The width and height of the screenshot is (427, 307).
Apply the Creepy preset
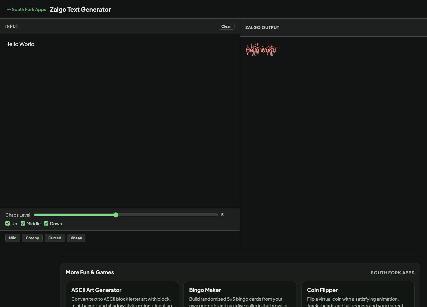point(32,238)
